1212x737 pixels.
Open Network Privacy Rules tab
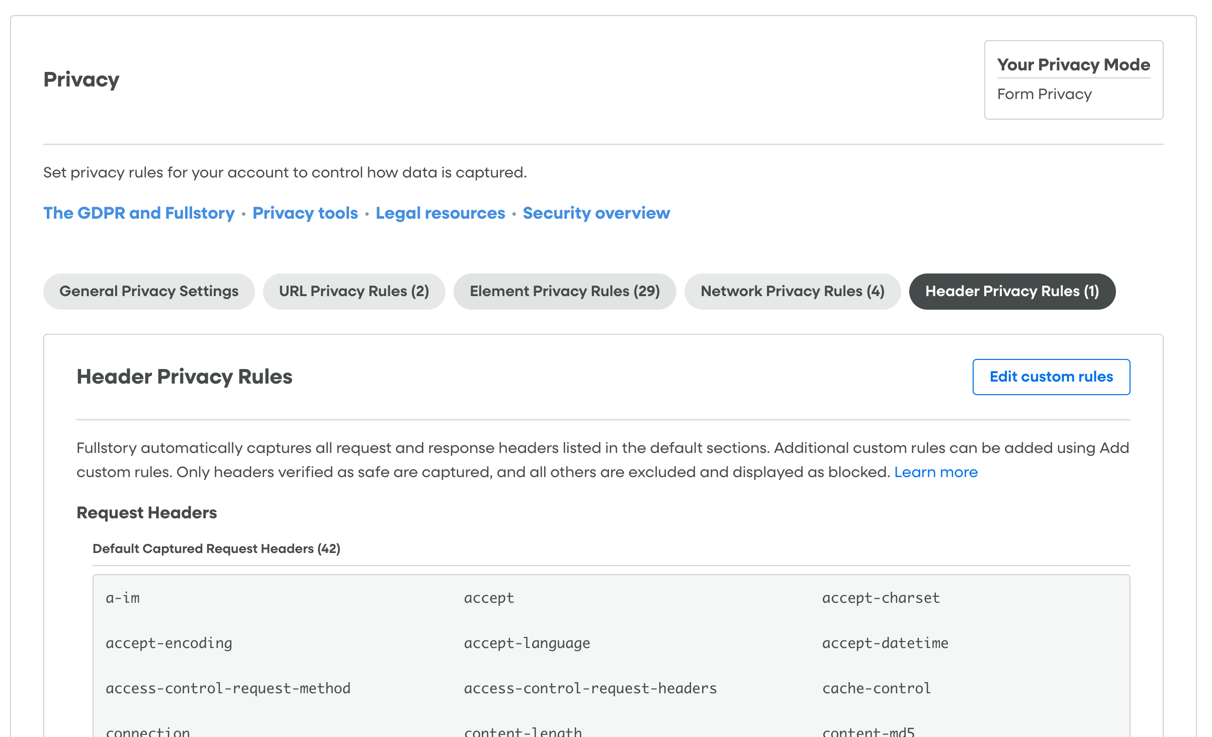click(792, 291)
